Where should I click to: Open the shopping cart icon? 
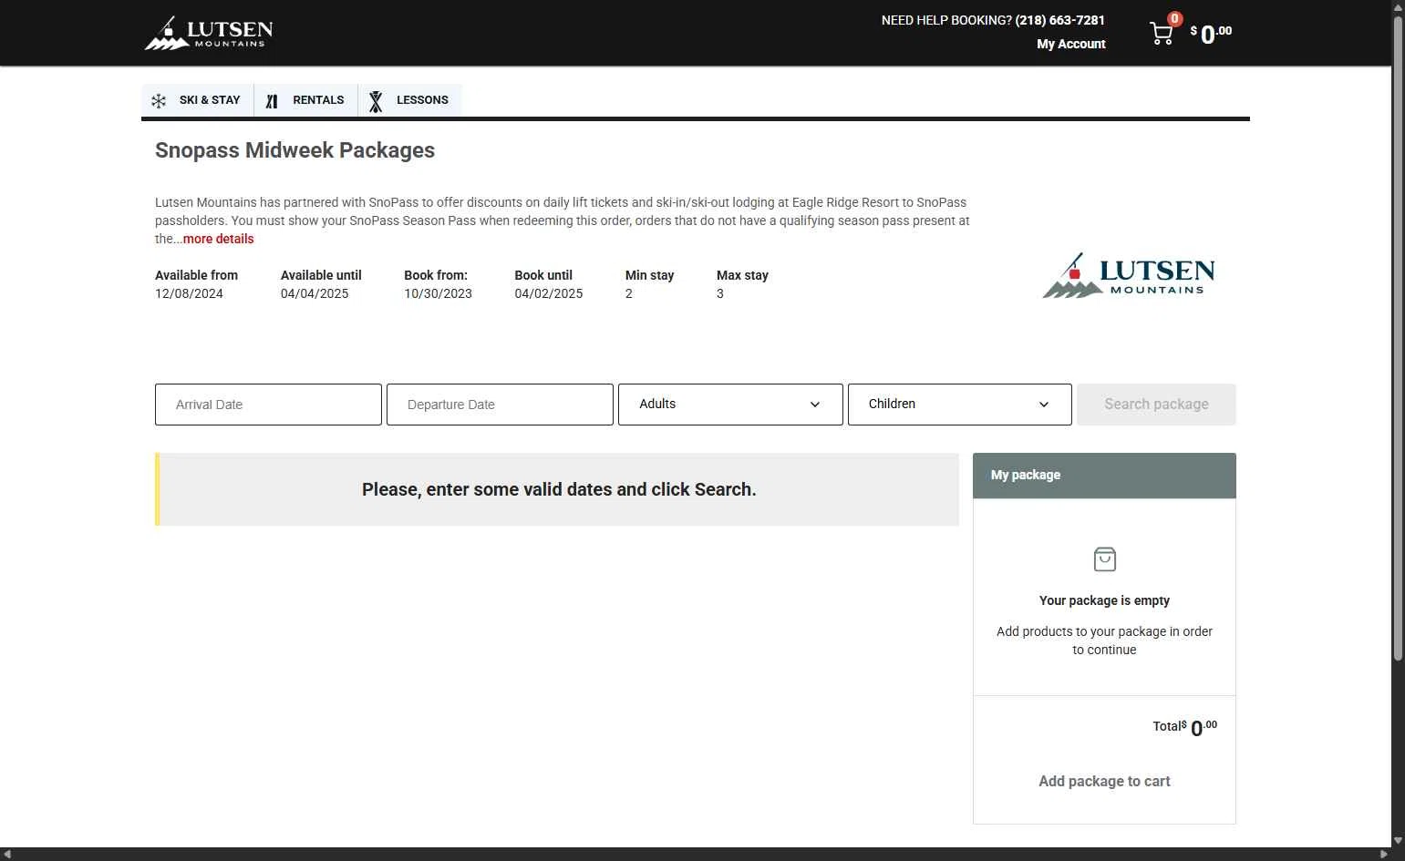pos(1162,34)
